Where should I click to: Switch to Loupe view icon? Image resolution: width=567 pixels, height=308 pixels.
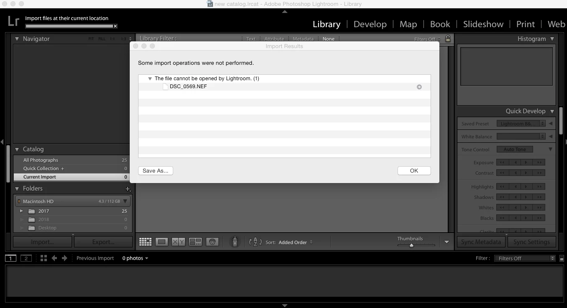[162, 242]
